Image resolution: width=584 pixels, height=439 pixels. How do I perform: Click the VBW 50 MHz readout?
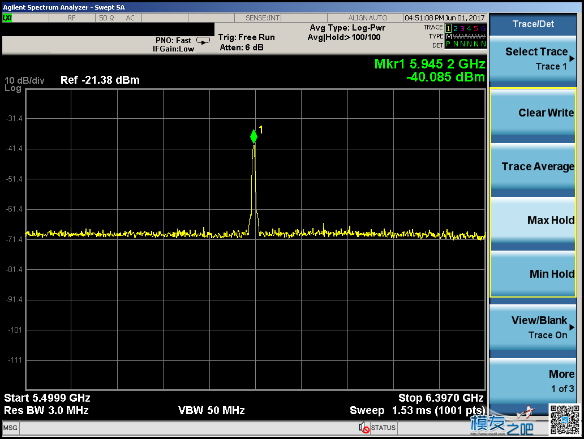(x=212, y=411)
